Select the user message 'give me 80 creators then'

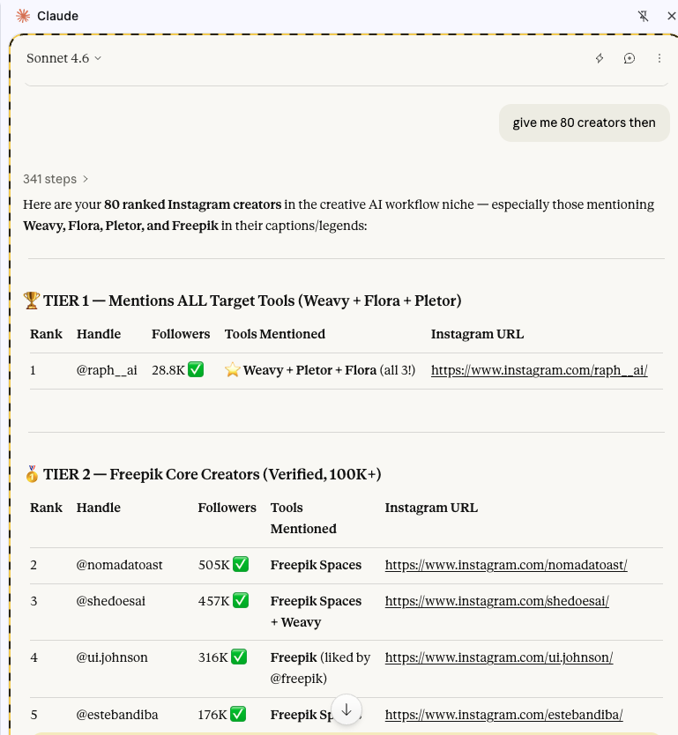point(585,122)
